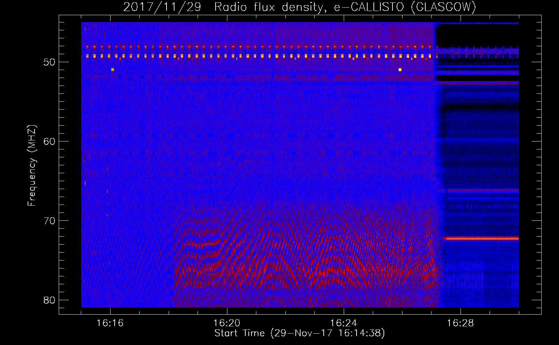Click the yellow spot at 51 MHz near 16:26
The image size is (559, 345).
click(x=400, y=70)
